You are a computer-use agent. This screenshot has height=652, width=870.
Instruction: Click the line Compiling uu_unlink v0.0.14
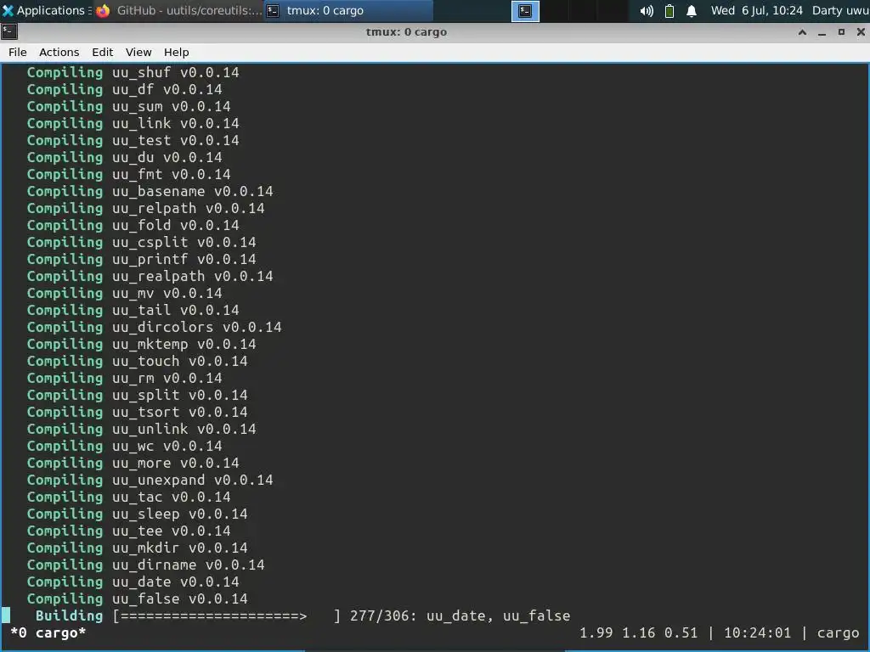tap(142, 429)
